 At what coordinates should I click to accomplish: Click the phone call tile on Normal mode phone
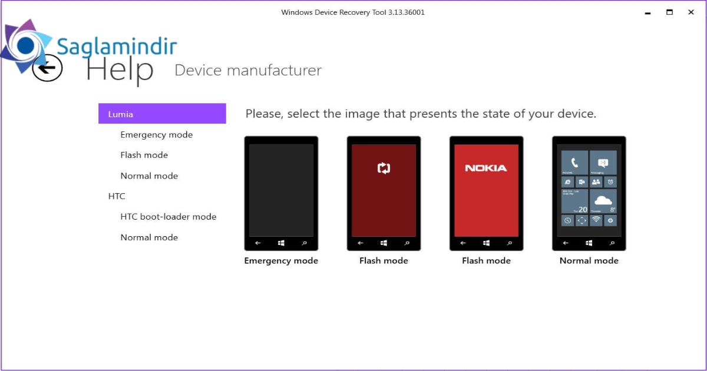[x=574, y=163]
